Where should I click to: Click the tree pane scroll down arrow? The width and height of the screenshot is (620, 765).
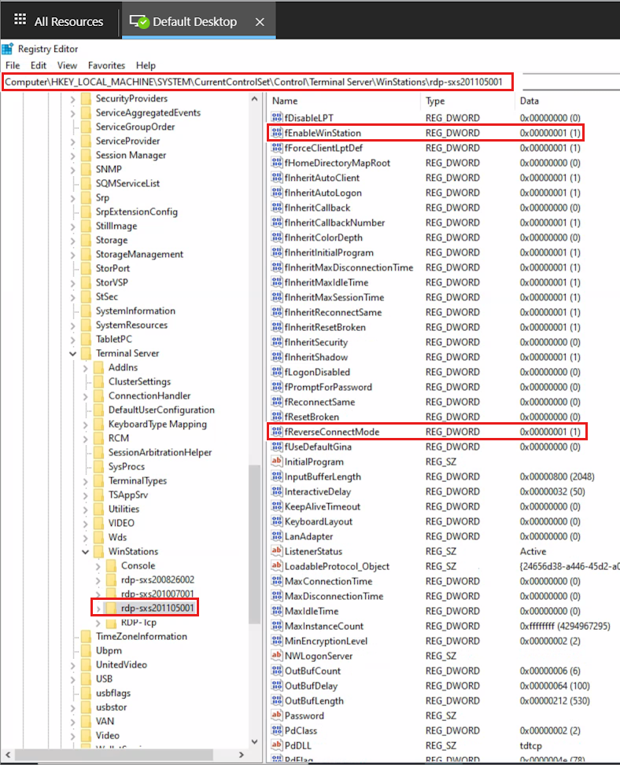pos(254,741)
